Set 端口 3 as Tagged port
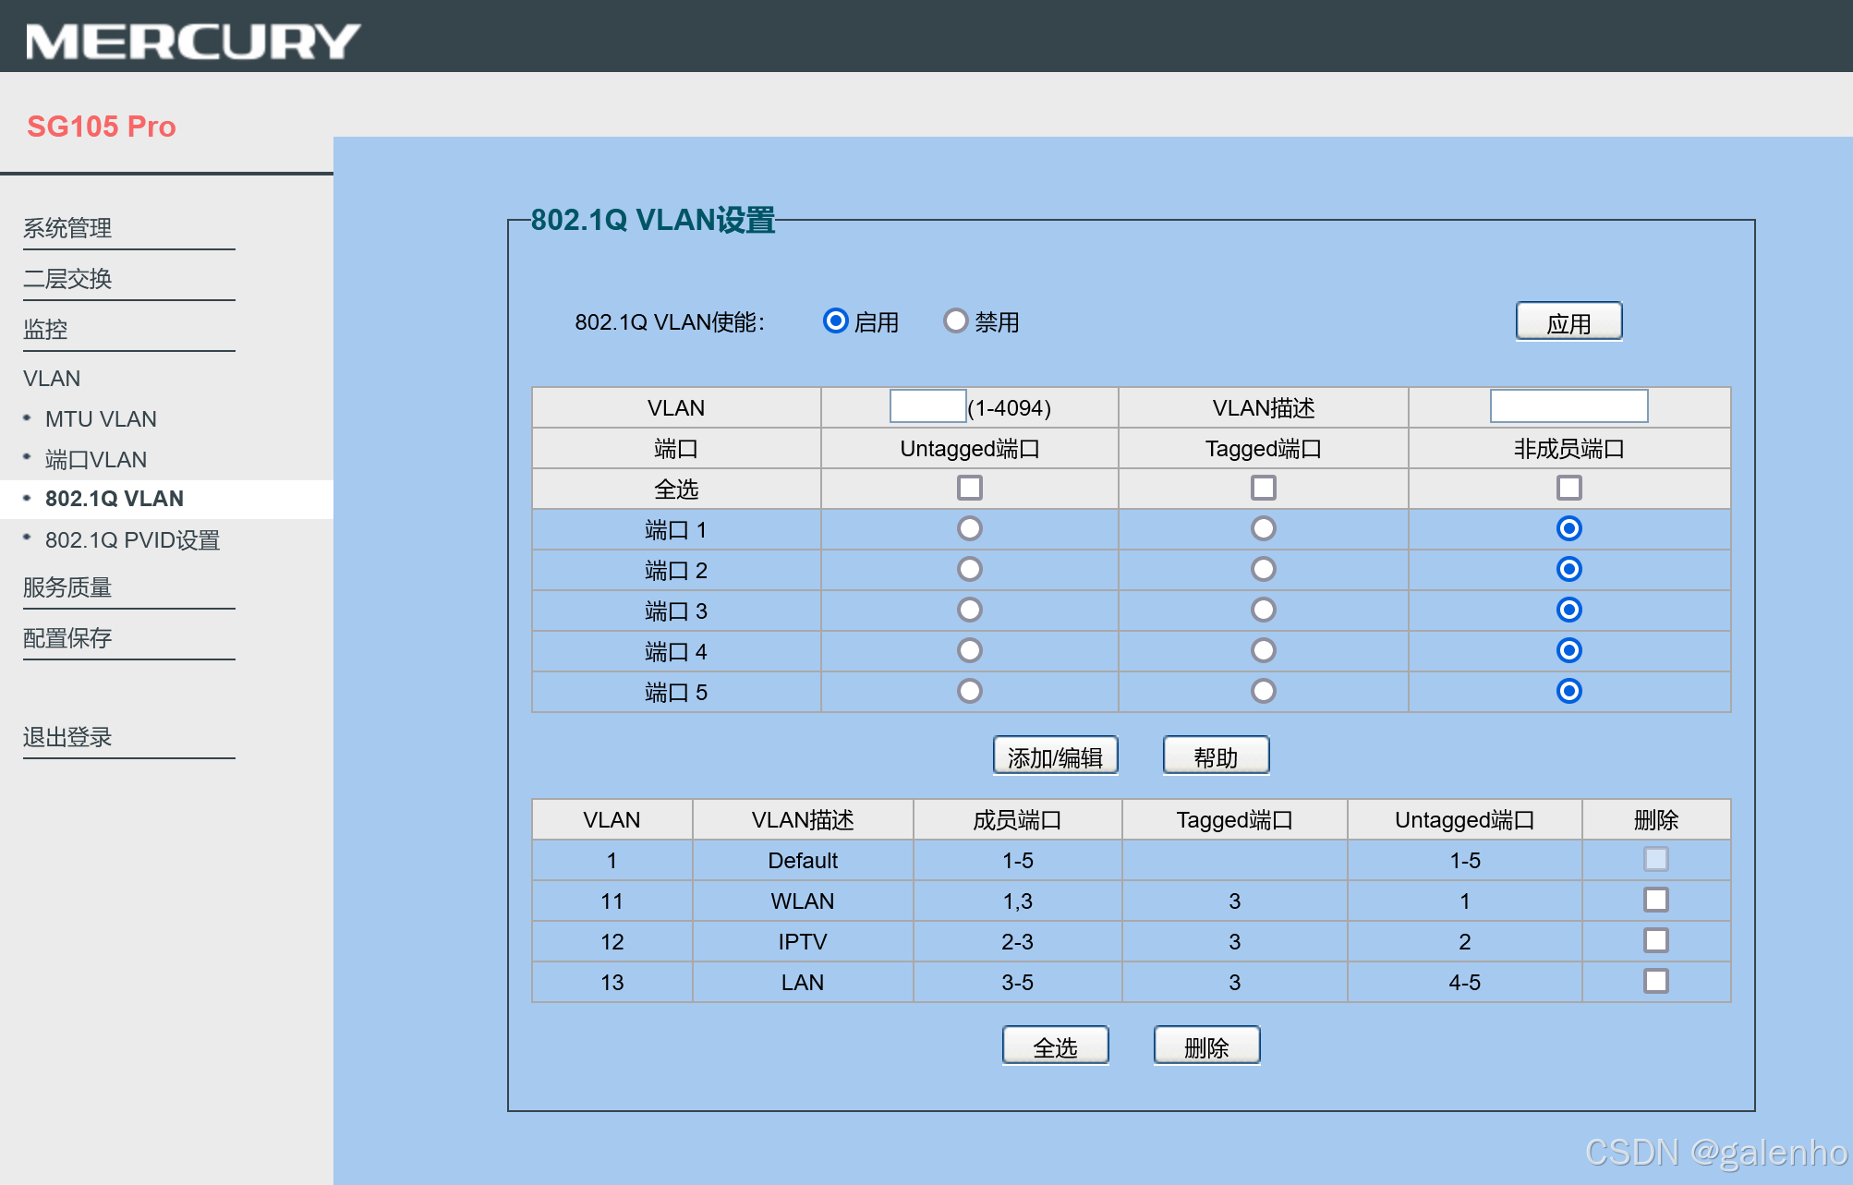The width and height of the screenshot is (1853, 1185). 1263,610
